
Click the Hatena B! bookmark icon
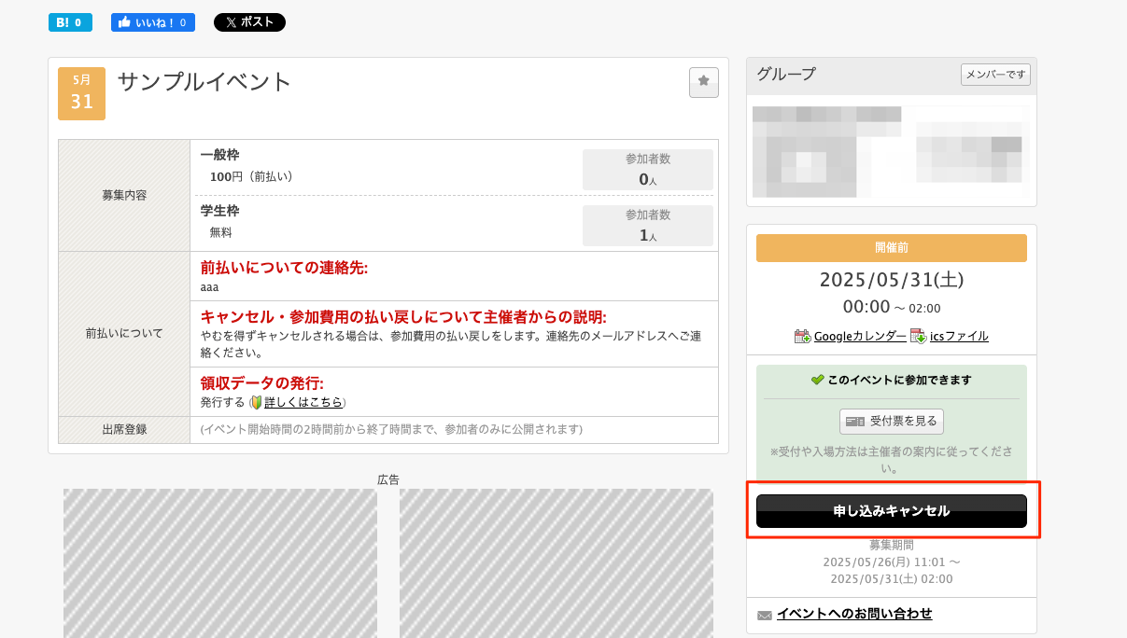62,21
